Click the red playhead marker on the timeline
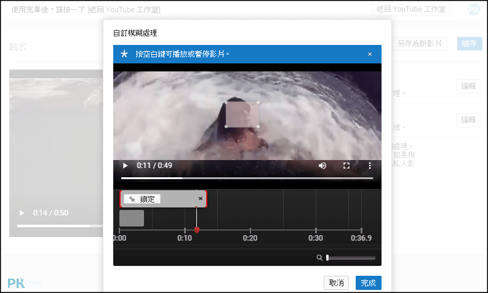This screenshot has height=293, width=488. (x=197, y=230)
